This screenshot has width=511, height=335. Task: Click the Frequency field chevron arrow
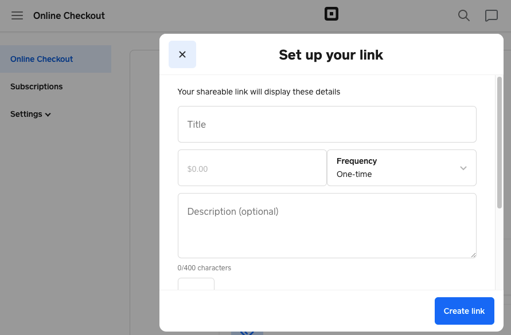(x=463, y=168)
